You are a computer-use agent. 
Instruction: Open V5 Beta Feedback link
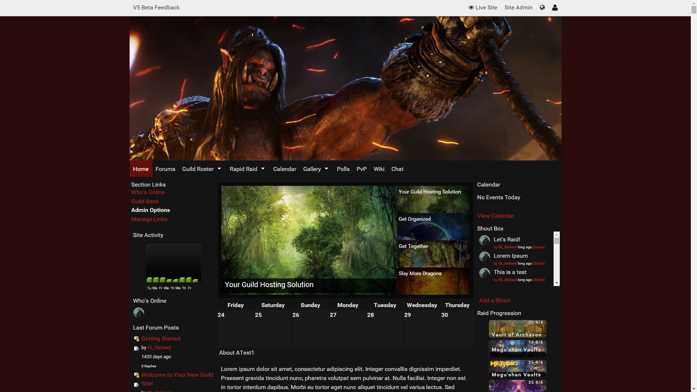pyautogui.click(x=156, y=7)
